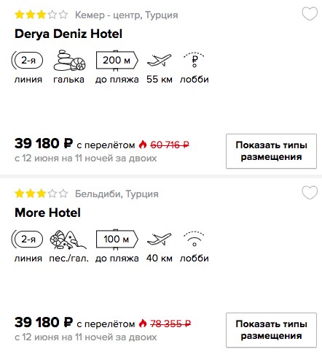This screenshot has height=352, width=322.
Task: Click airplane icon showing 40 км
Action: coord(160,239)
